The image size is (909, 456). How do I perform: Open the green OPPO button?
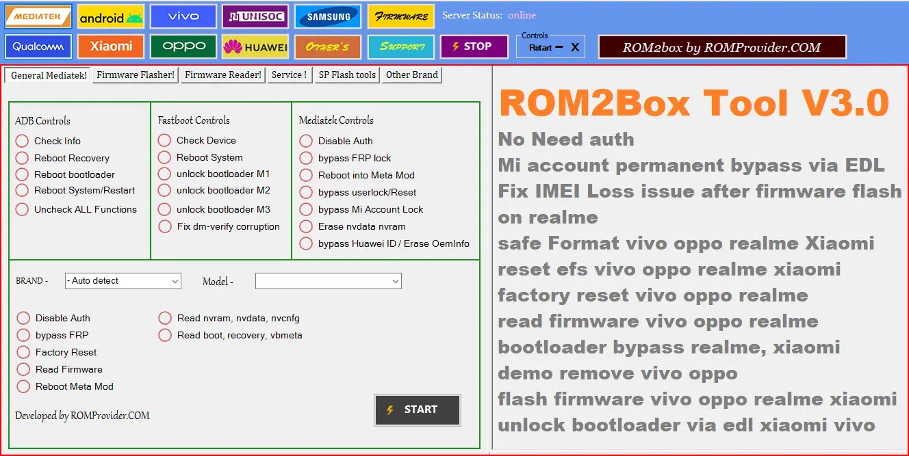183,46
